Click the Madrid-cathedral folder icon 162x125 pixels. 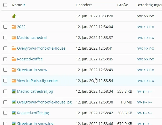pos(14,38)
